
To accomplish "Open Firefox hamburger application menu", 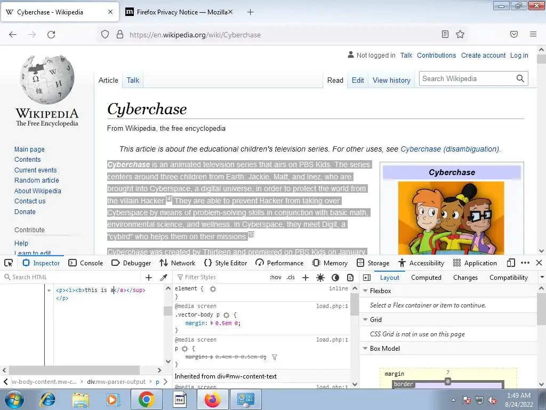I will pos(533,34).
